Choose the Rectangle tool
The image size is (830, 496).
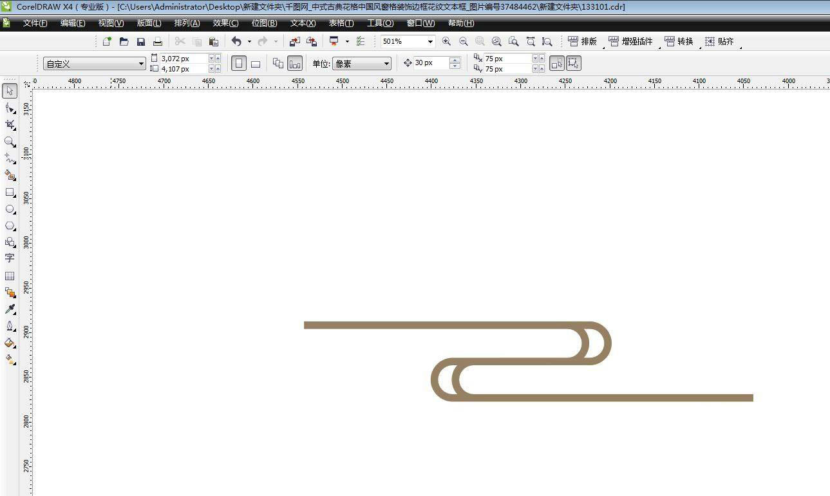click(10, 192)
